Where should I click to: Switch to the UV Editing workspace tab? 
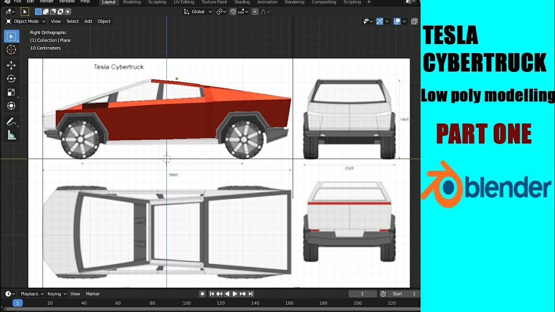coord(184,2)
